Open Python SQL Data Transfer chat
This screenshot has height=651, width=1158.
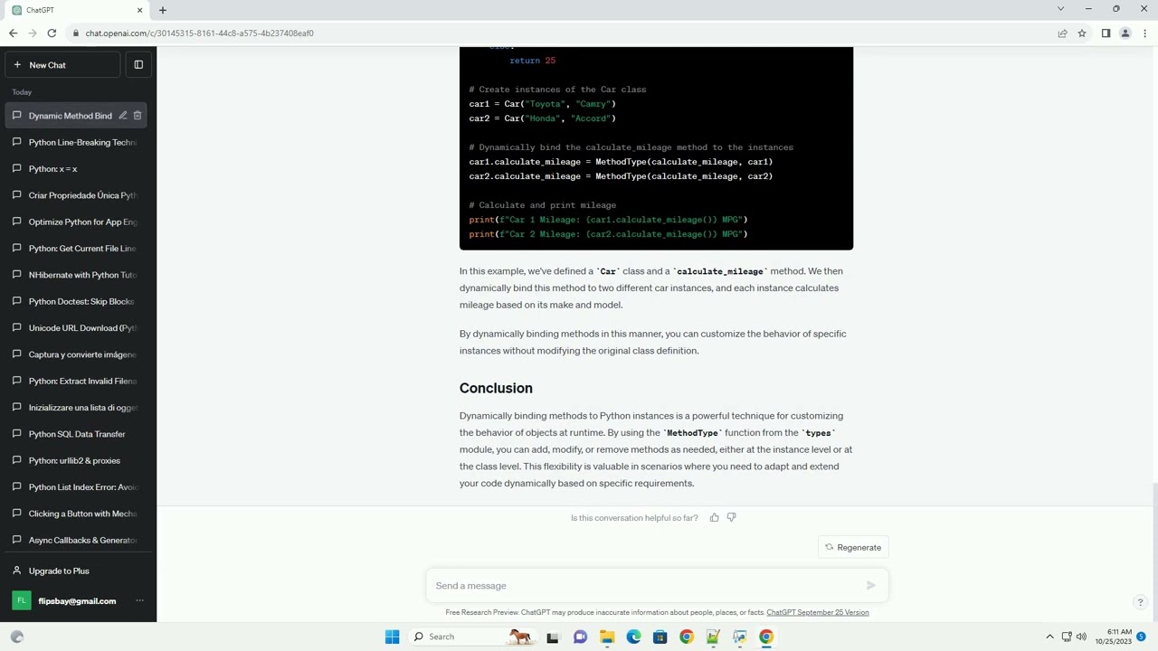tap(78, 434)
